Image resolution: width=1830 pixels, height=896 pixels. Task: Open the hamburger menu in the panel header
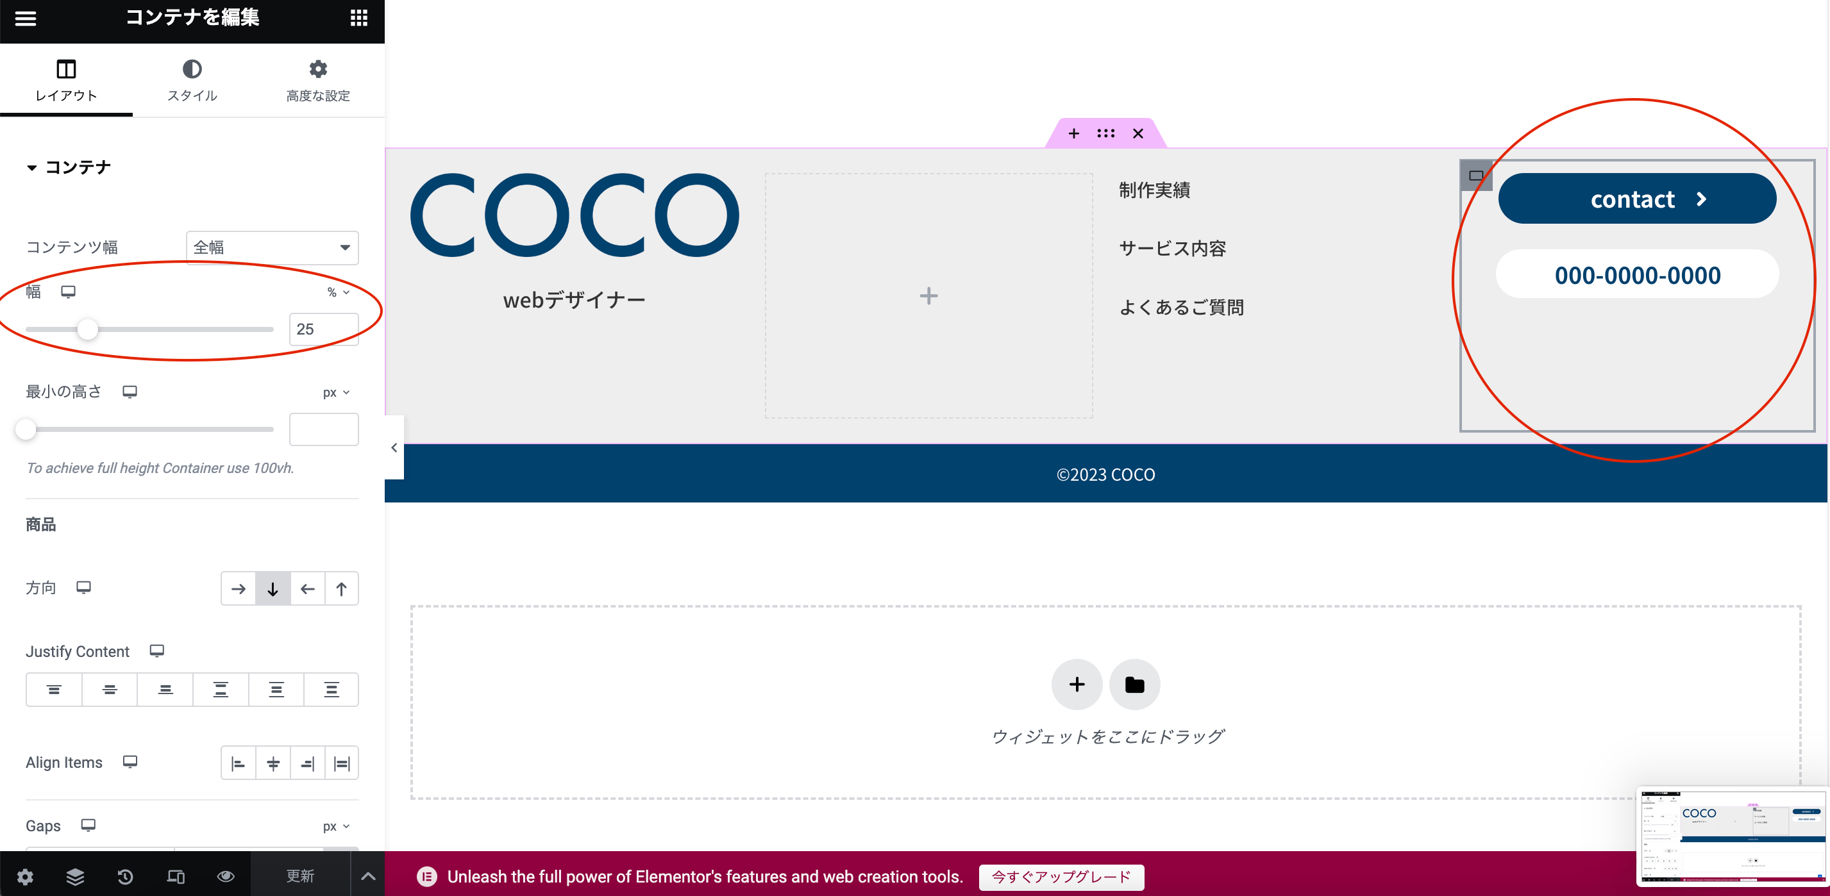point(26,19)
